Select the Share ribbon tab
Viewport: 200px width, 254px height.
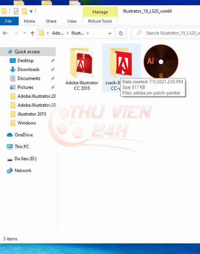[51, 21]
